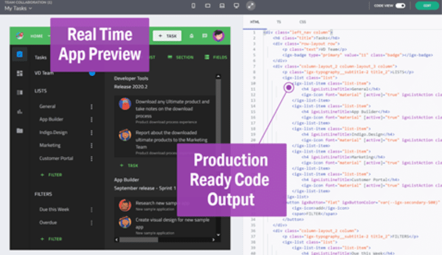
Task: Open the user avatar in the green header
Action: tap(218, 36)
